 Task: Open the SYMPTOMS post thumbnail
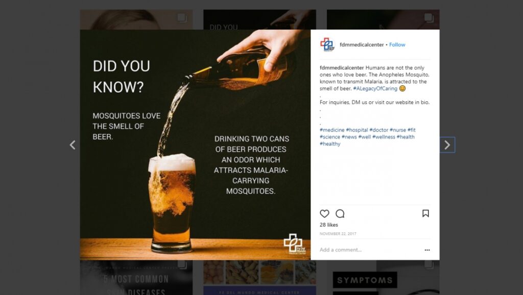click(x=383, y=278)
